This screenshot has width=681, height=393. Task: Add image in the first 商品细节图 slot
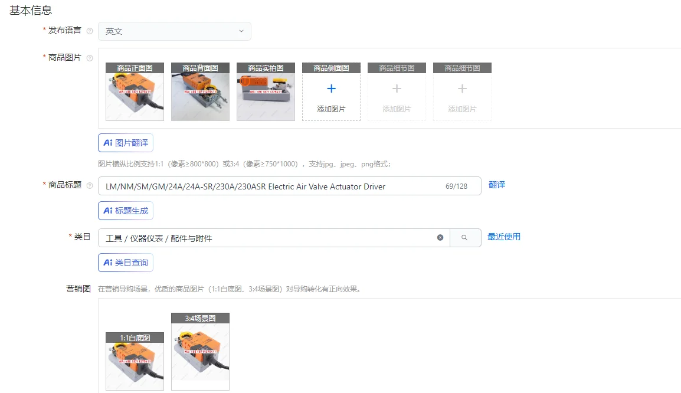(x=397, y=91)
